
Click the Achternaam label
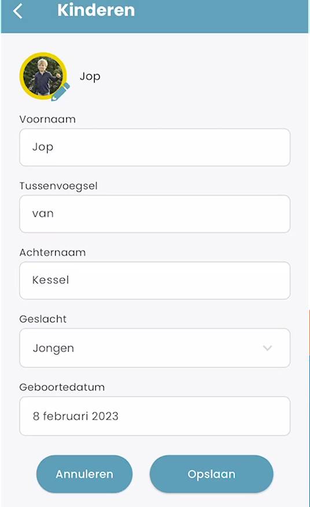[53, 252]
